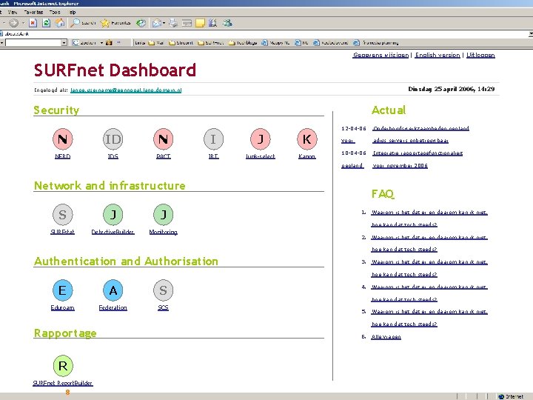Click the logged-in user email link
The image size is (533, 400).
(126, 90)
